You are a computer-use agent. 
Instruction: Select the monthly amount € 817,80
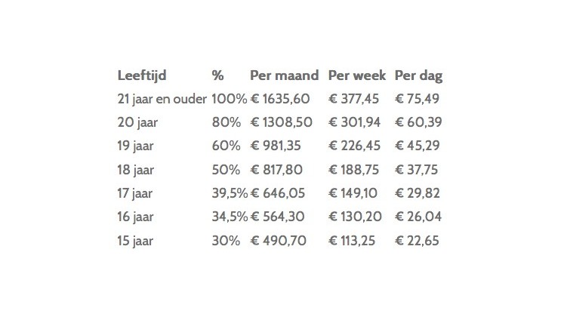[x=276, y=170]
